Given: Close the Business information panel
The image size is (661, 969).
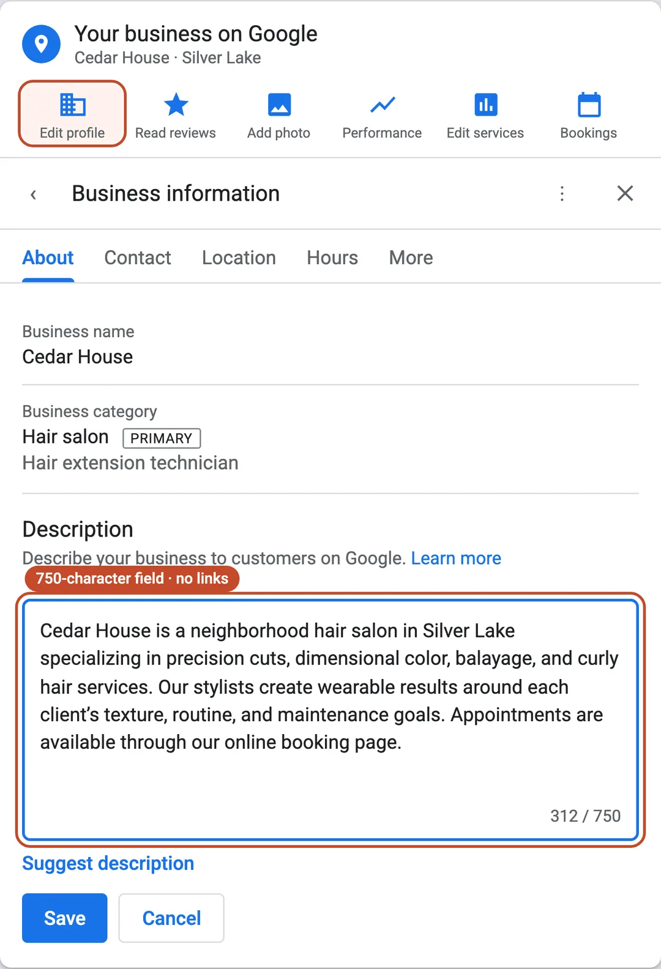Looking at the screenshot, I should pyautogui.click(x=625, y=193).
